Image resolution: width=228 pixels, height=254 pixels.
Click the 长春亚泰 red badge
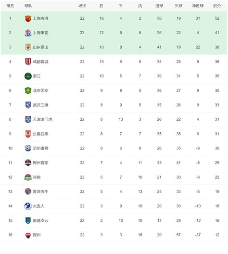point(28,134)
